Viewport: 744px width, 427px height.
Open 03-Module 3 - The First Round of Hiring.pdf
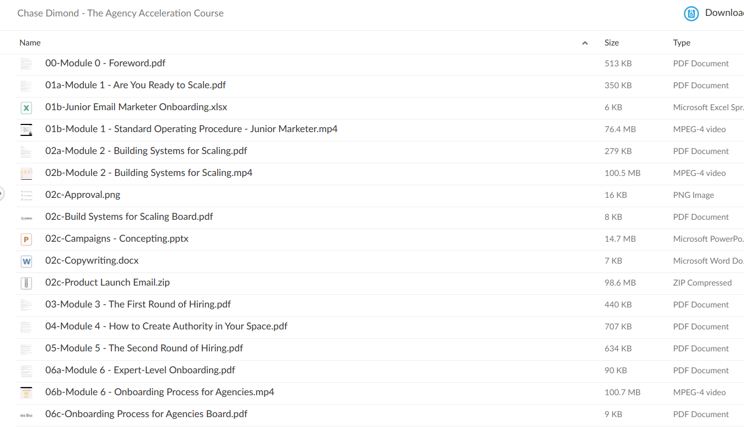click(138, 304)
